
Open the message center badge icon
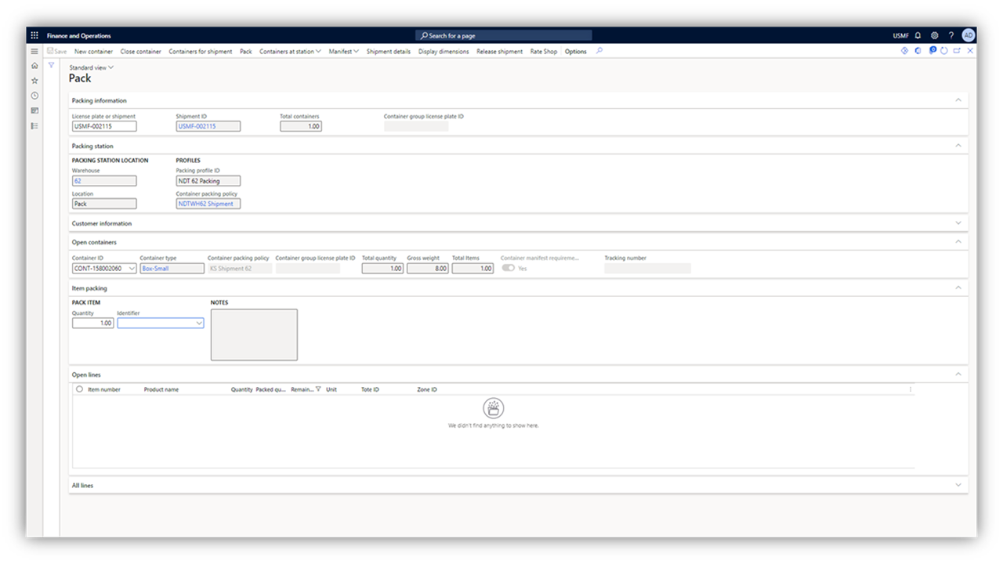click(x=932, y=50)
